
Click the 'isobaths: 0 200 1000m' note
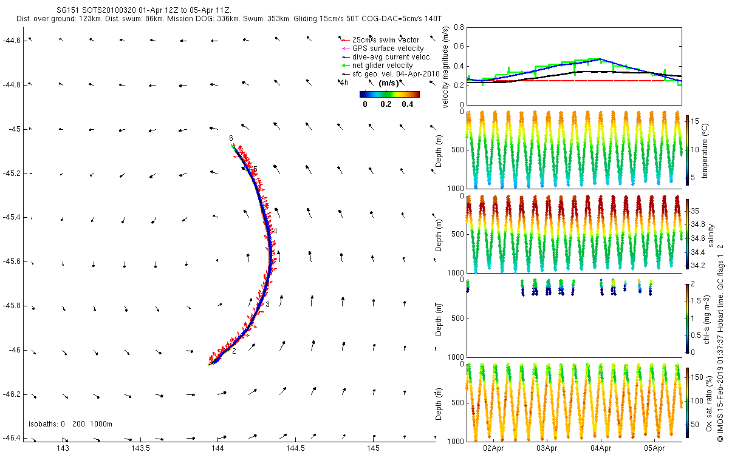pyautogui.click(x=70, y=424)
